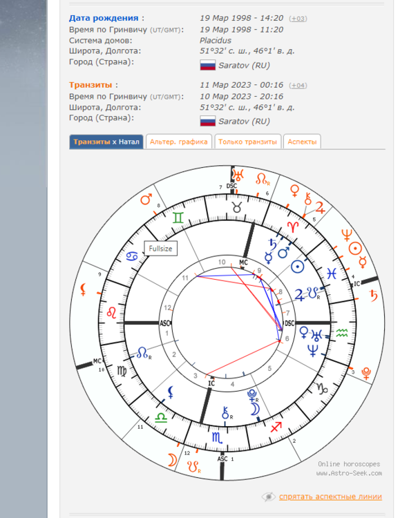Click the (+04) timezone link
The height and width of the screenshot is (518, 400).
pyautogui.click(x=298, y=86)
